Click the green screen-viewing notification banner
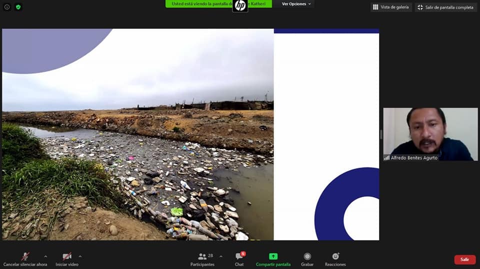 (x=200, y=4)
